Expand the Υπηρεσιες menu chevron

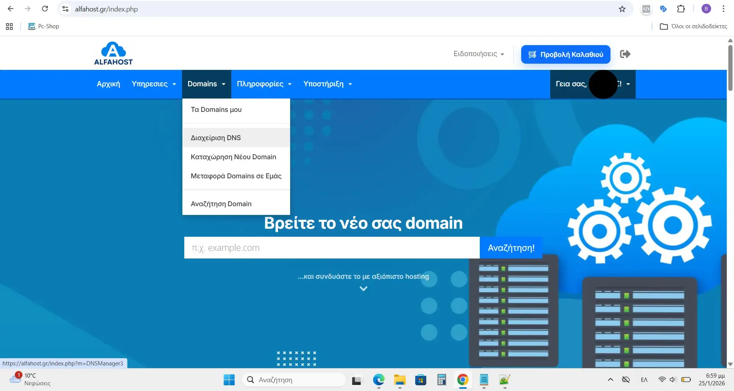click(175, 84)
